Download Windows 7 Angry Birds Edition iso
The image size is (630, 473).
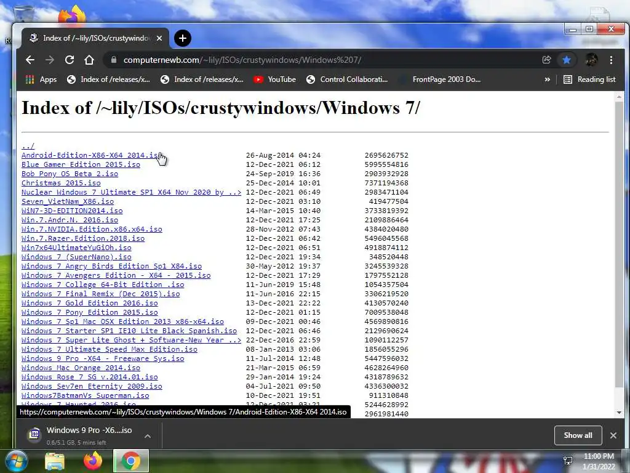112,266
